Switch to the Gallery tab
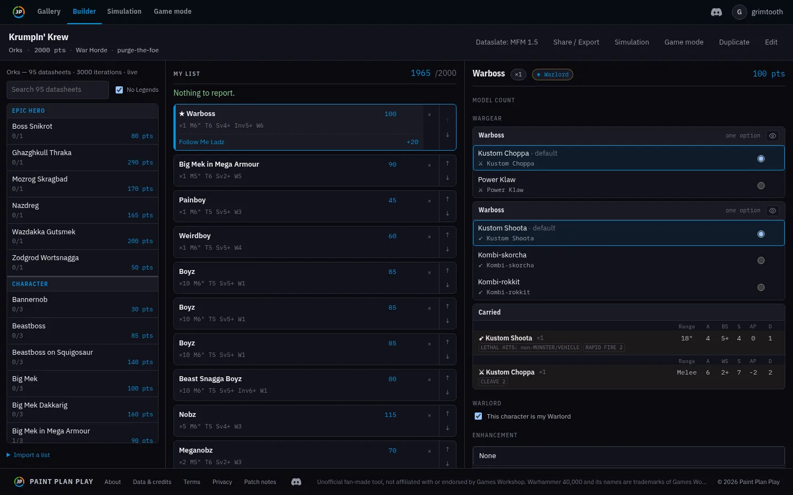Image resolution: width=793 pixels, height=495 pixels. point(49,12)
